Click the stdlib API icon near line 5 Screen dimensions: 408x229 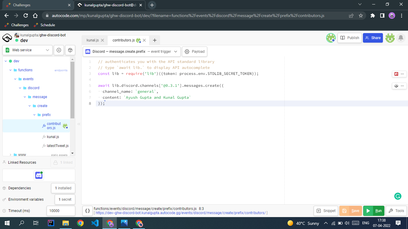pos(397,86)
